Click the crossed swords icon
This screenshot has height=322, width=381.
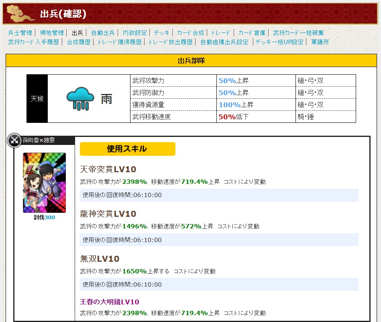point(14,140)
